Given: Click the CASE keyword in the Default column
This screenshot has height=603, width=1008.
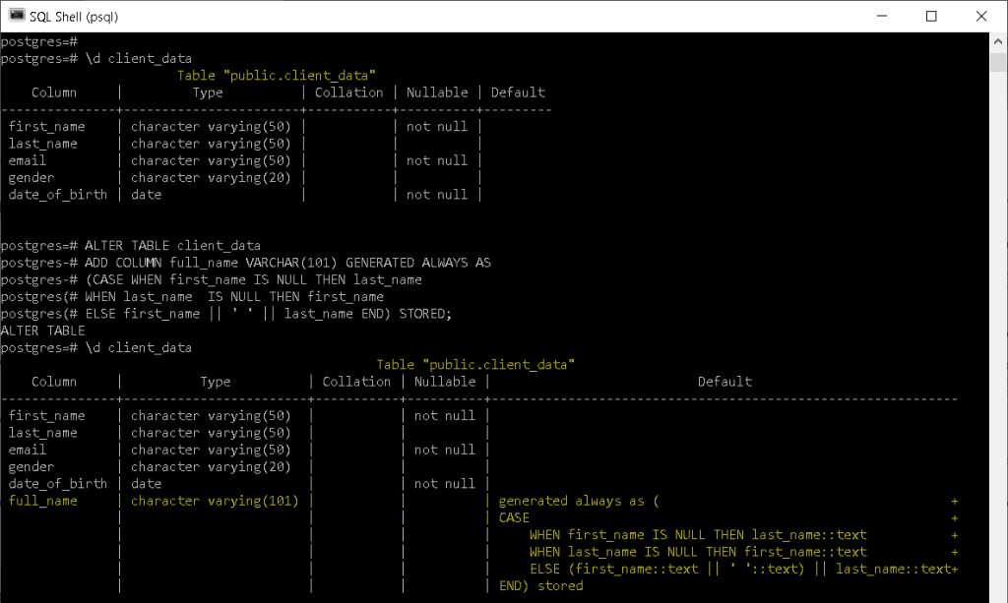Looking at the screenshot, I should coord(513,517).
